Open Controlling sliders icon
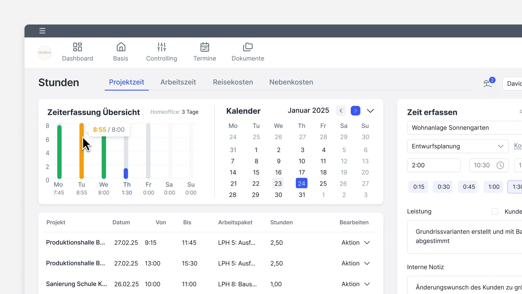 (161, 47)
